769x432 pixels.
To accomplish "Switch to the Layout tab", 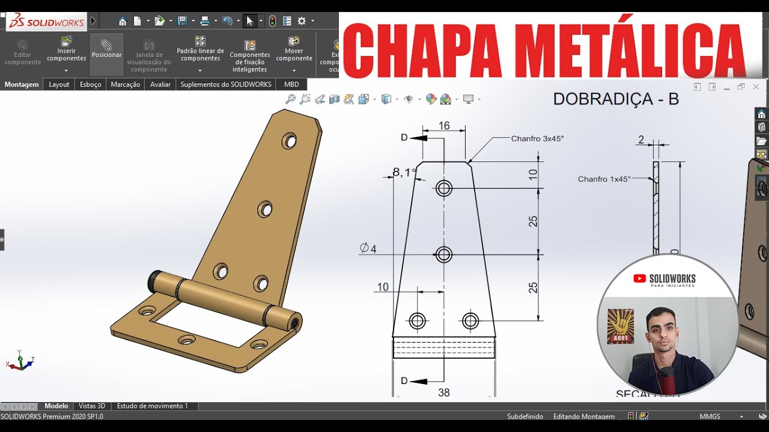I will click(x=59, y=85).
